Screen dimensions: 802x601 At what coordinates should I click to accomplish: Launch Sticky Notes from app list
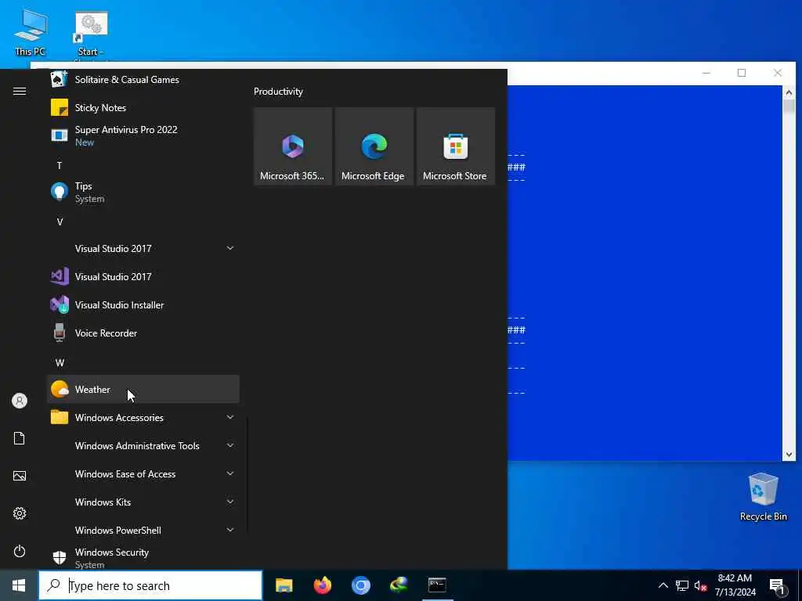point(143,108)
